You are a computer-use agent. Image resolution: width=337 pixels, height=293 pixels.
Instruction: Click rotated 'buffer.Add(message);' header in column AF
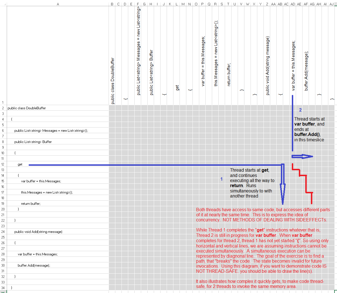[x=306, y=71]
